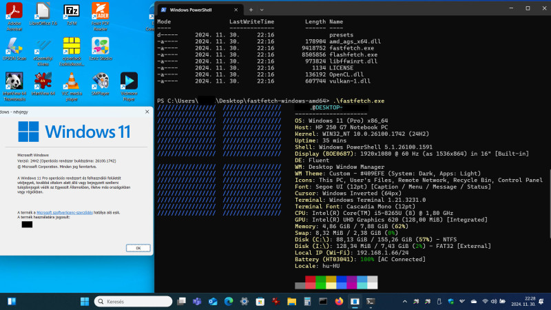The image size is (551, 310).
Task: Click 'flashfetch.exe' in the file listing
Action: 353,55
